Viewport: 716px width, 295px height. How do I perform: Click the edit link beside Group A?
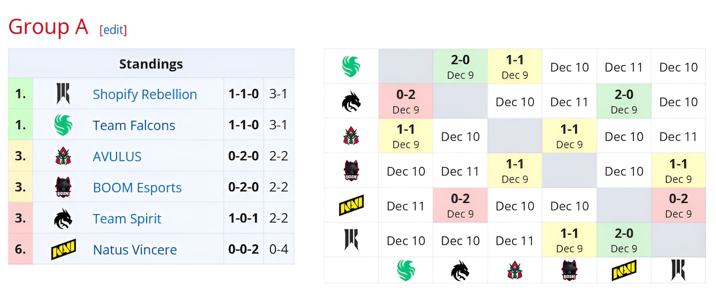[x=112, y=31]
